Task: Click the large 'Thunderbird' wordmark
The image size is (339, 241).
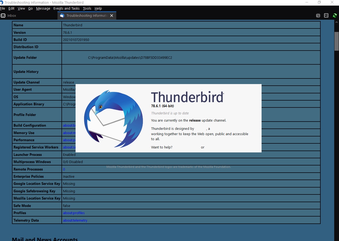Action: click(187, 97)
